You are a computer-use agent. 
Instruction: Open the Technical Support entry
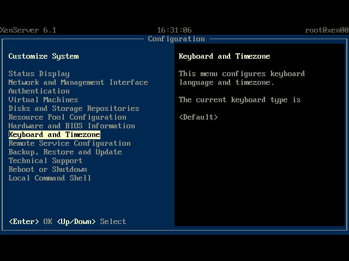45,161
